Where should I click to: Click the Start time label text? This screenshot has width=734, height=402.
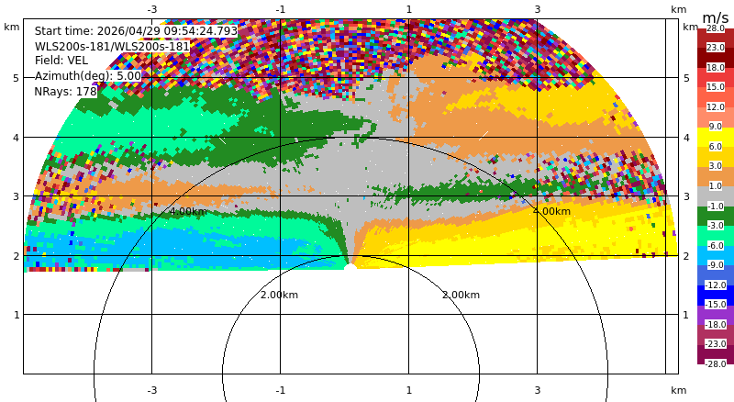pos(136,31)
